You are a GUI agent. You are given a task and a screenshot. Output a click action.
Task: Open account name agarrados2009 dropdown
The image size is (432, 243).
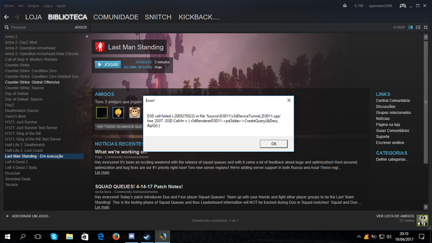[380, 6]
